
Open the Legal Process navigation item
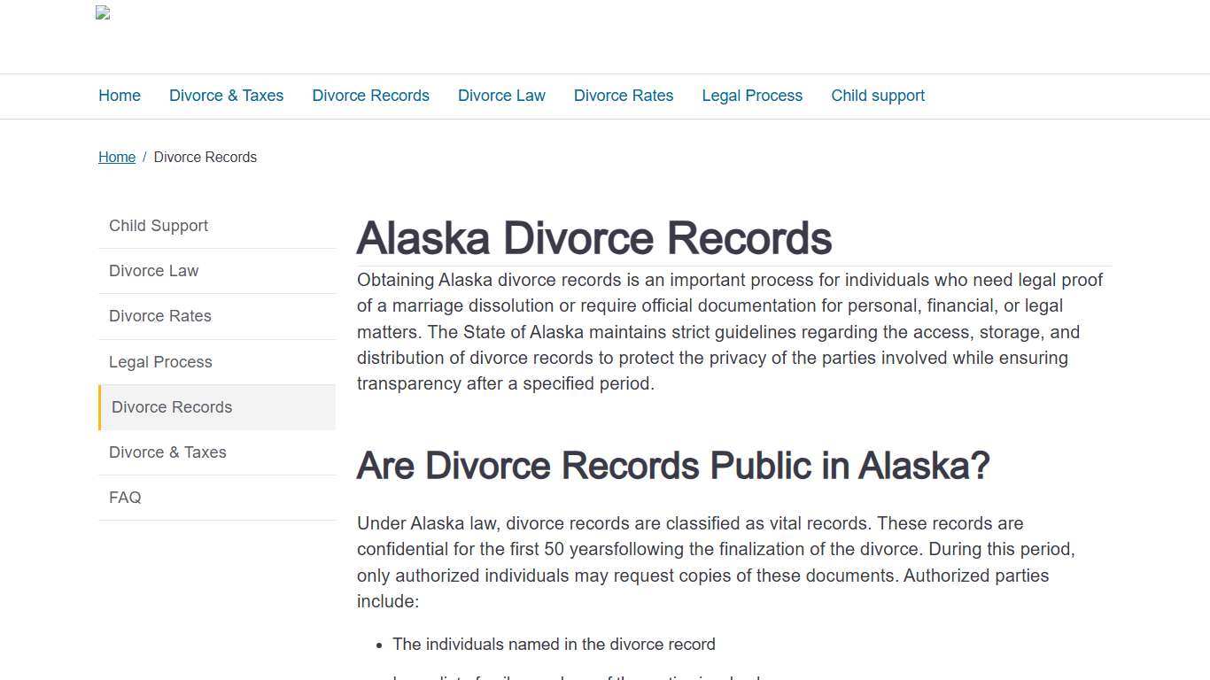[x=751, y=96]
